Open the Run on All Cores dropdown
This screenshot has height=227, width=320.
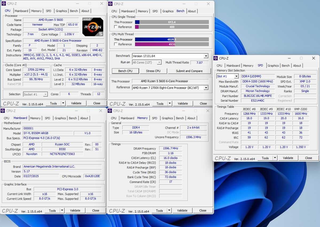159,62
